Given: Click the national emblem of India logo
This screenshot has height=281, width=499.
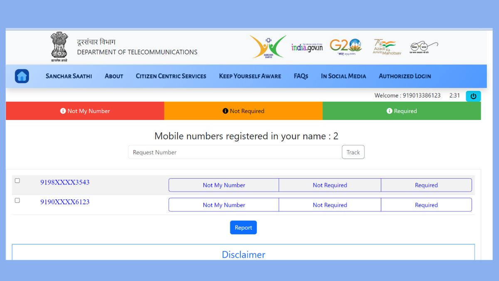Looking at the screenshot, I should click(59, 47).
